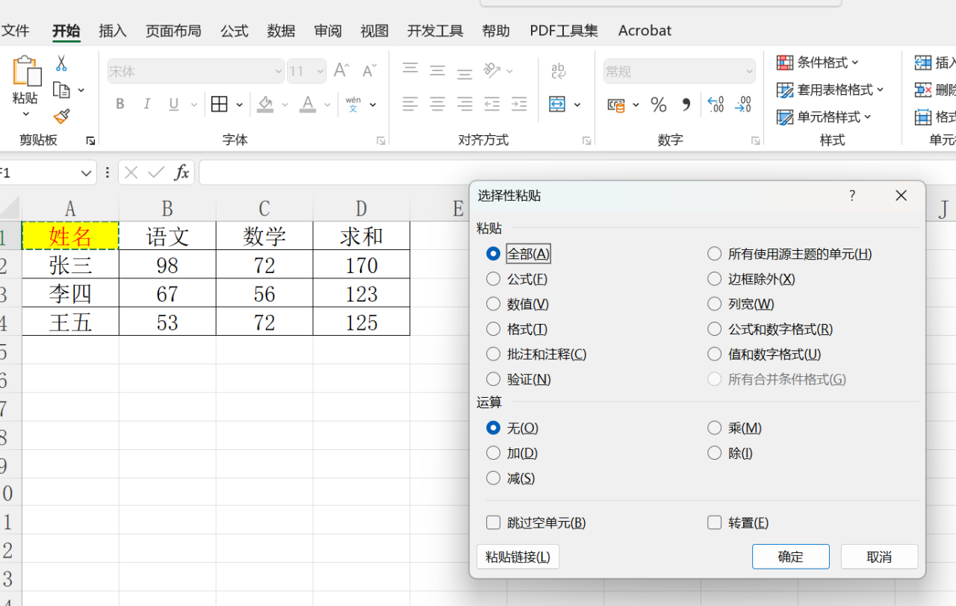Decrease font size with smaller A icon
This screenshot has height=606, width=956.
pos(369,71)
